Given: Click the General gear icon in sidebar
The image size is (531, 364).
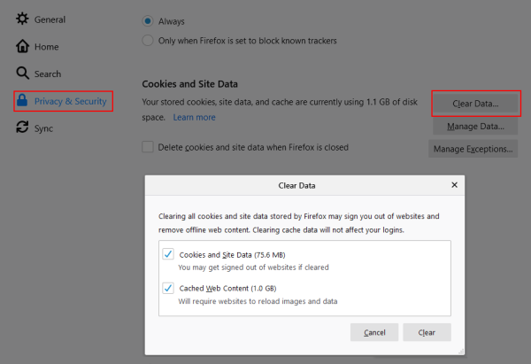Looking at the screenshot, I should tap(22, 19).
